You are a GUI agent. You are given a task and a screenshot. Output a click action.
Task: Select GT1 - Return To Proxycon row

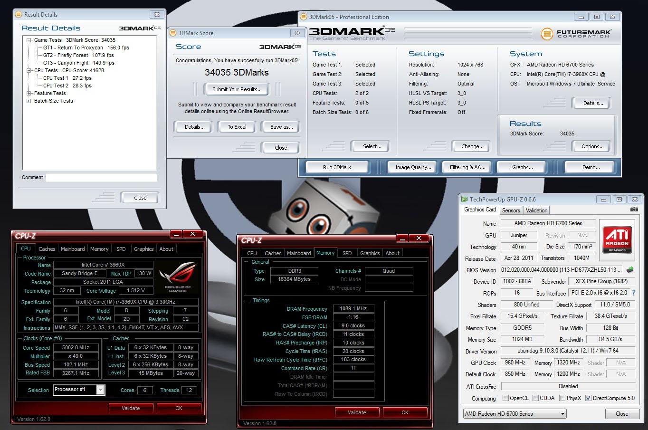click(86, 48)
